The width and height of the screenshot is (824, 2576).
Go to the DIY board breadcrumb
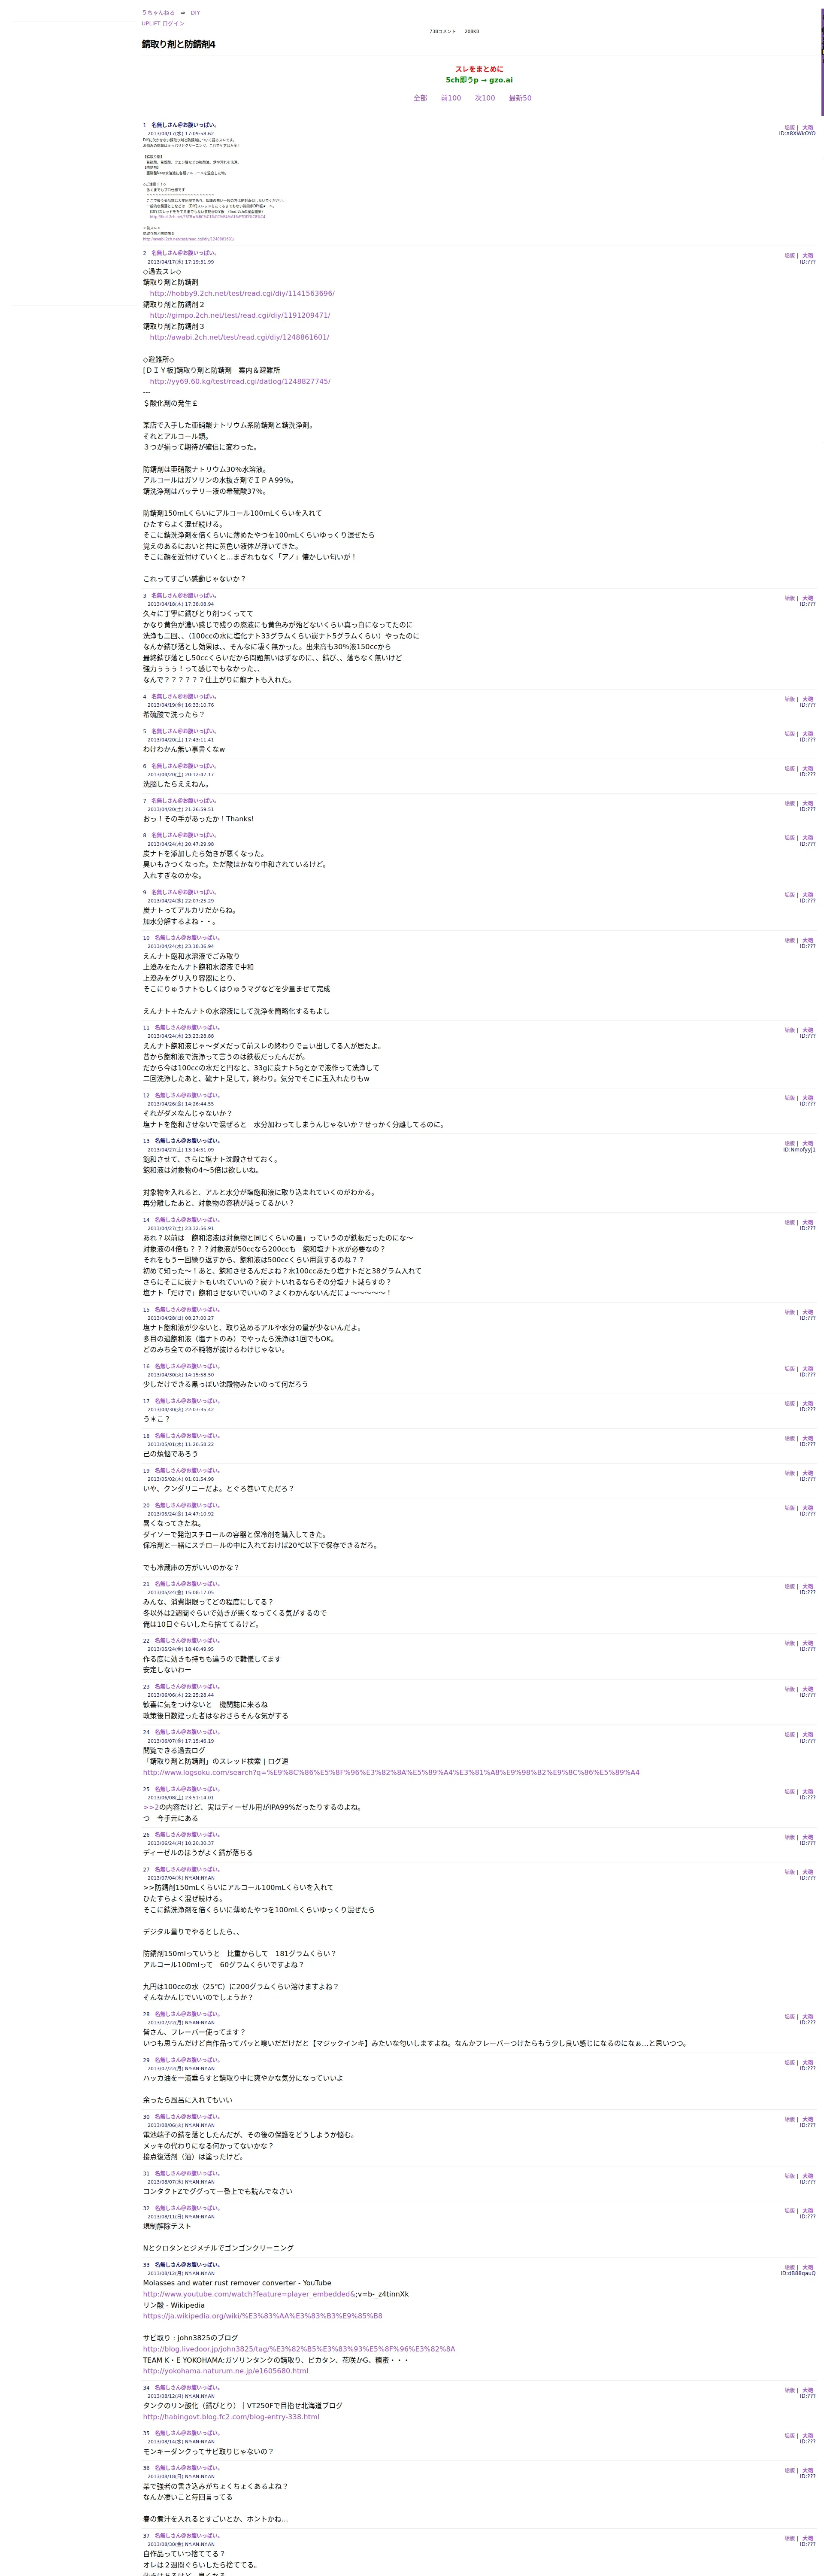click(x=195, y=13)
